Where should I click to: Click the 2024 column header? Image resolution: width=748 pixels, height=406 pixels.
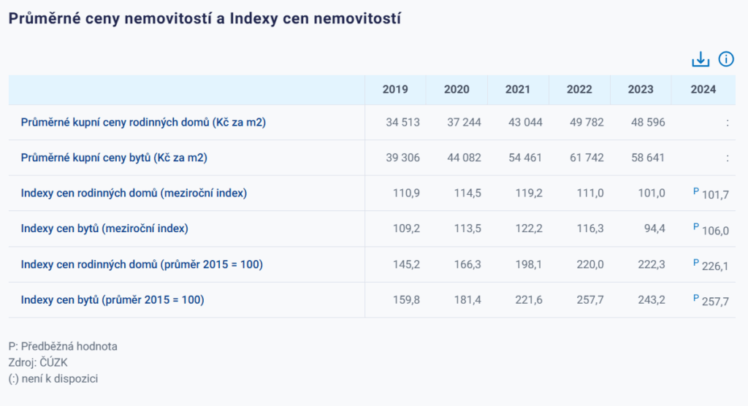tap(703, 90)
